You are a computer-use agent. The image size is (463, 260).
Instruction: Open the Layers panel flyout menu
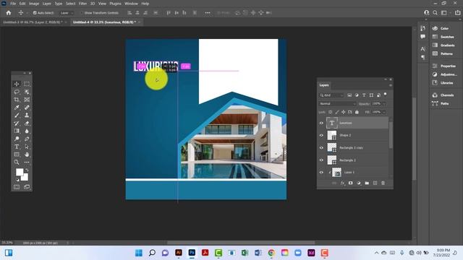pyautogui.click(x=391, y=85)
